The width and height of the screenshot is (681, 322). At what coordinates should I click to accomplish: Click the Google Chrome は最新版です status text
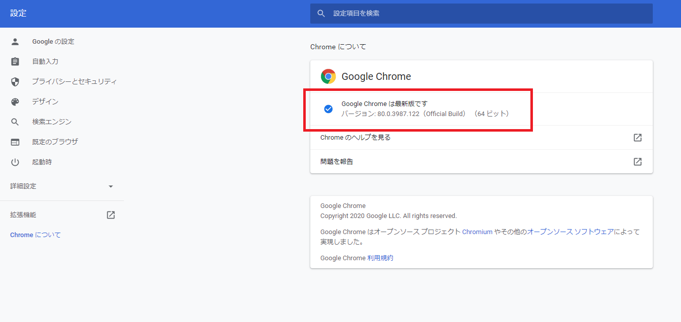[384, 104]
